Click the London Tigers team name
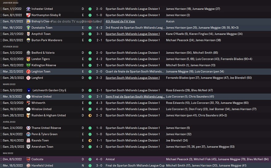This screenshot has width=271, height=168. coord(41,59)
